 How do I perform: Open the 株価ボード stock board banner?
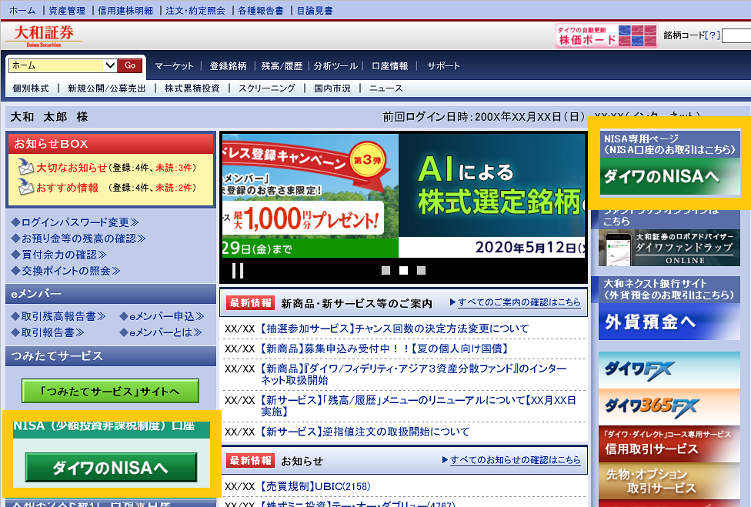[x=606, y=36]
